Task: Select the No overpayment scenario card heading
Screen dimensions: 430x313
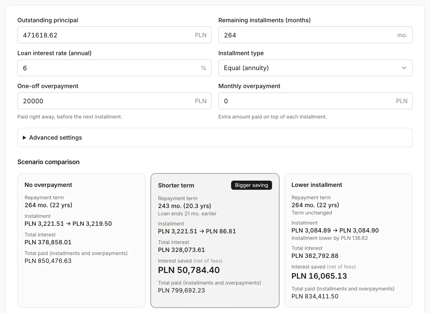Action: click(48, 185)
